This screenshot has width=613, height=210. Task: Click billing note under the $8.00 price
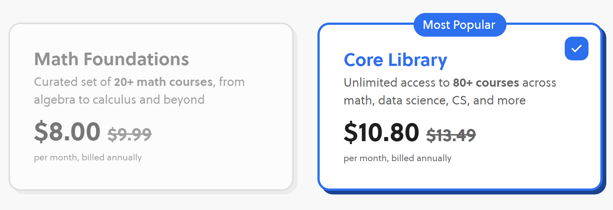[88, 157]
